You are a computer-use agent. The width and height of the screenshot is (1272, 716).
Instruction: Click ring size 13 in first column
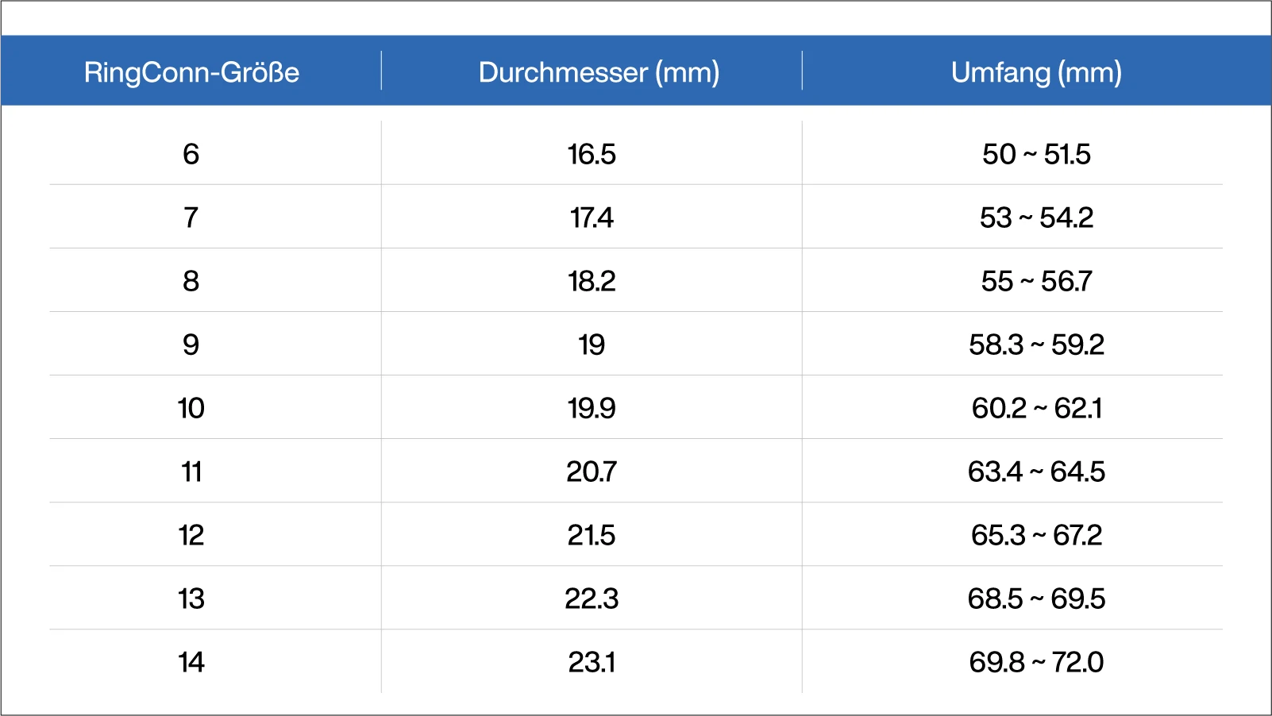pyautogui.click(x=191, y=599)
